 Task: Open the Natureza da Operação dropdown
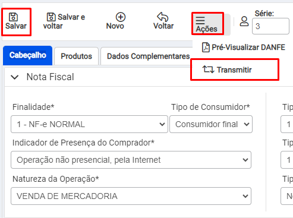(x=131, y=196)
